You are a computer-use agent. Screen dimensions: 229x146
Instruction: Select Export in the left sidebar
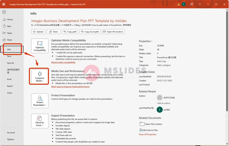coord(10,86)
